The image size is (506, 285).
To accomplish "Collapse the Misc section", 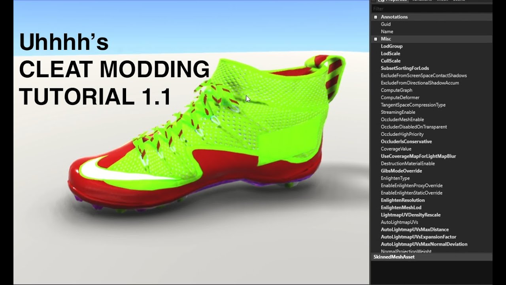I will click(x=376, y=39).
